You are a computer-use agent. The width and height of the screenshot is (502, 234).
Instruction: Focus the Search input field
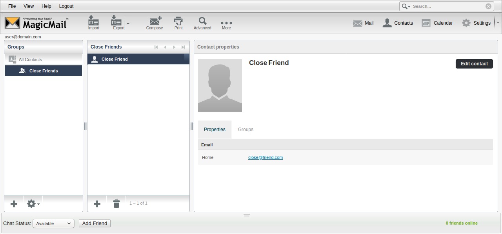tap(447, 6)
